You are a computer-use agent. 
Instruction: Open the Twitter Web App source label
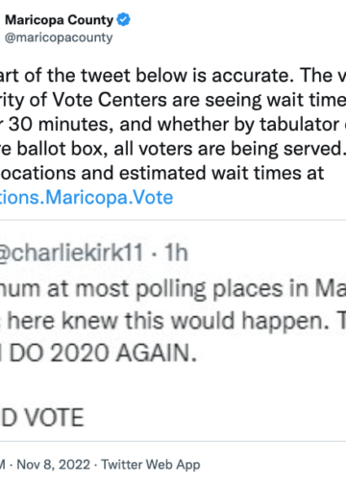(x=151, y=464)
